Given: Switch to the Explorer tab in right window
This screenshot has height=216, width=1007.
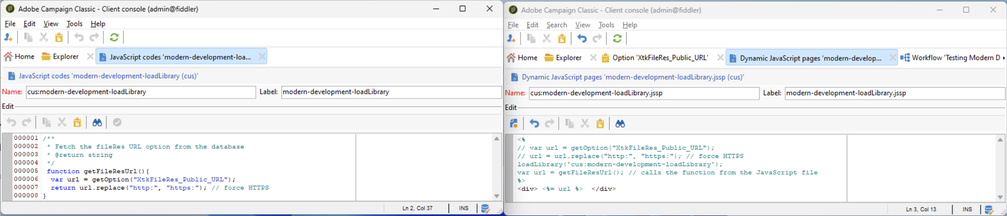Looking at the screenshot, I should click(563, 58).
